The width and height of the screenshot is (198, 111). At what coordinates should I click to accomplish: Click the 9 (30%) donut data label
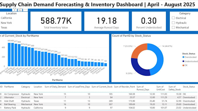point(129,73)
